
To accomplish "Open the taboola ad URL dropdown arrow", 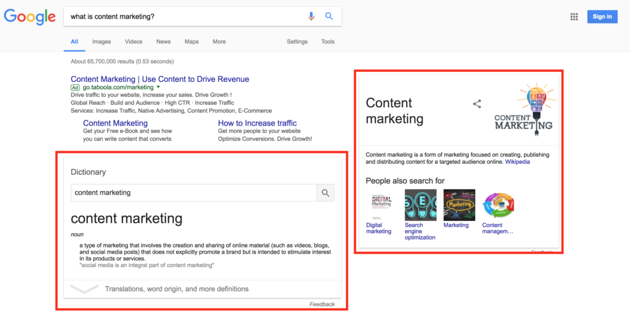I will (158, 87).
